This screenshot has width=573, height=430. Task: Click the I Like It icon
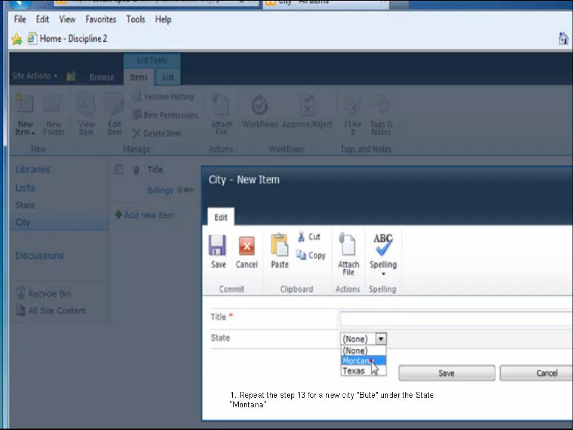[x=352, y=113]
